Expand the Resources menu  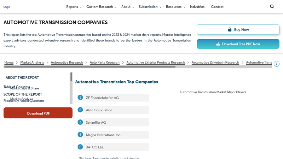[175, 7]
